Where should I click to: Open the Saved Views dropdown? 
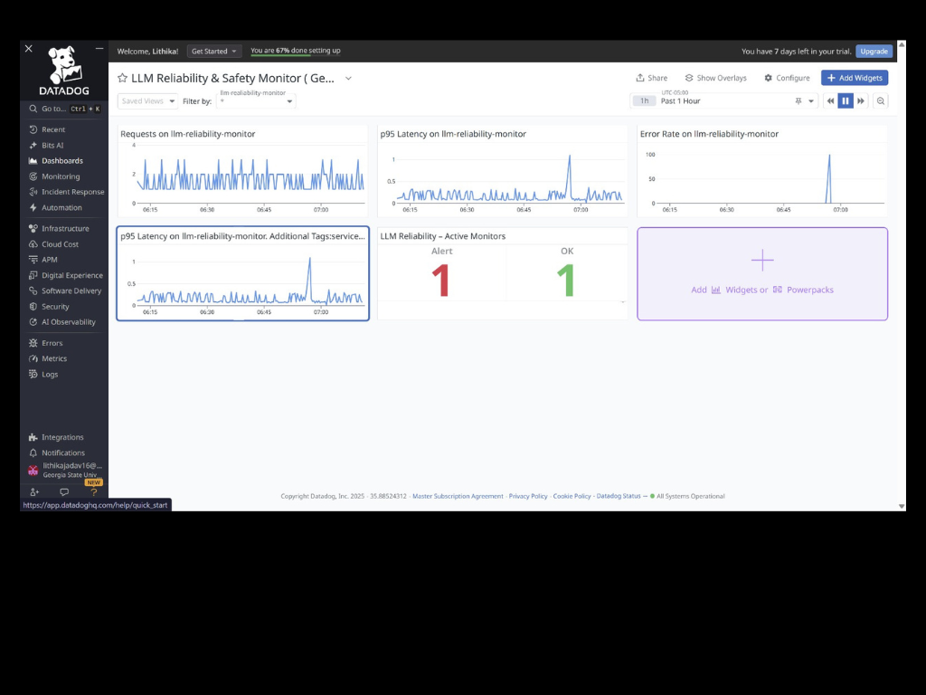tap(147, 101)
